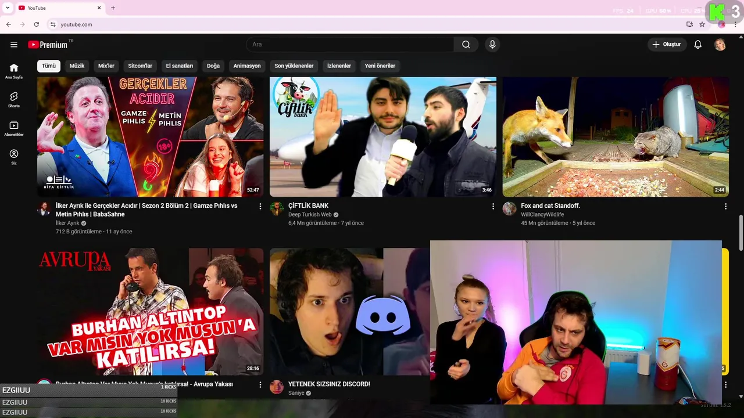Expand the tab search dropdown arrow
The height and width of the screenshot is (418, 744).
[x=8, y=8]
